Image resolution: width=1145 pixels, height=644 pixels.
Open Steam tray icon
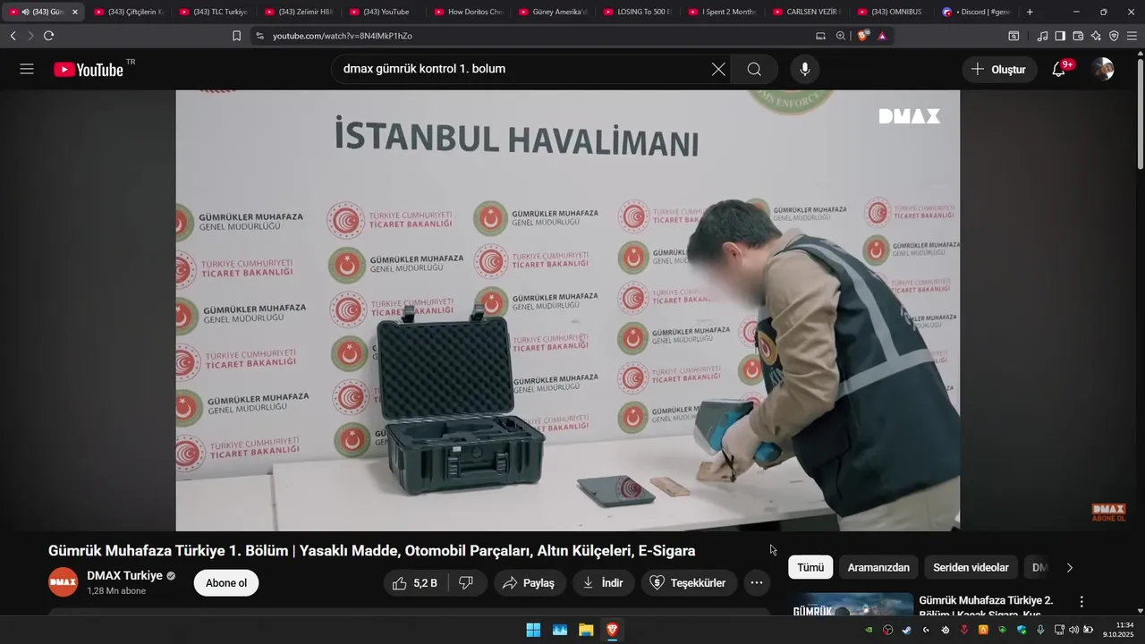(906, 630)
